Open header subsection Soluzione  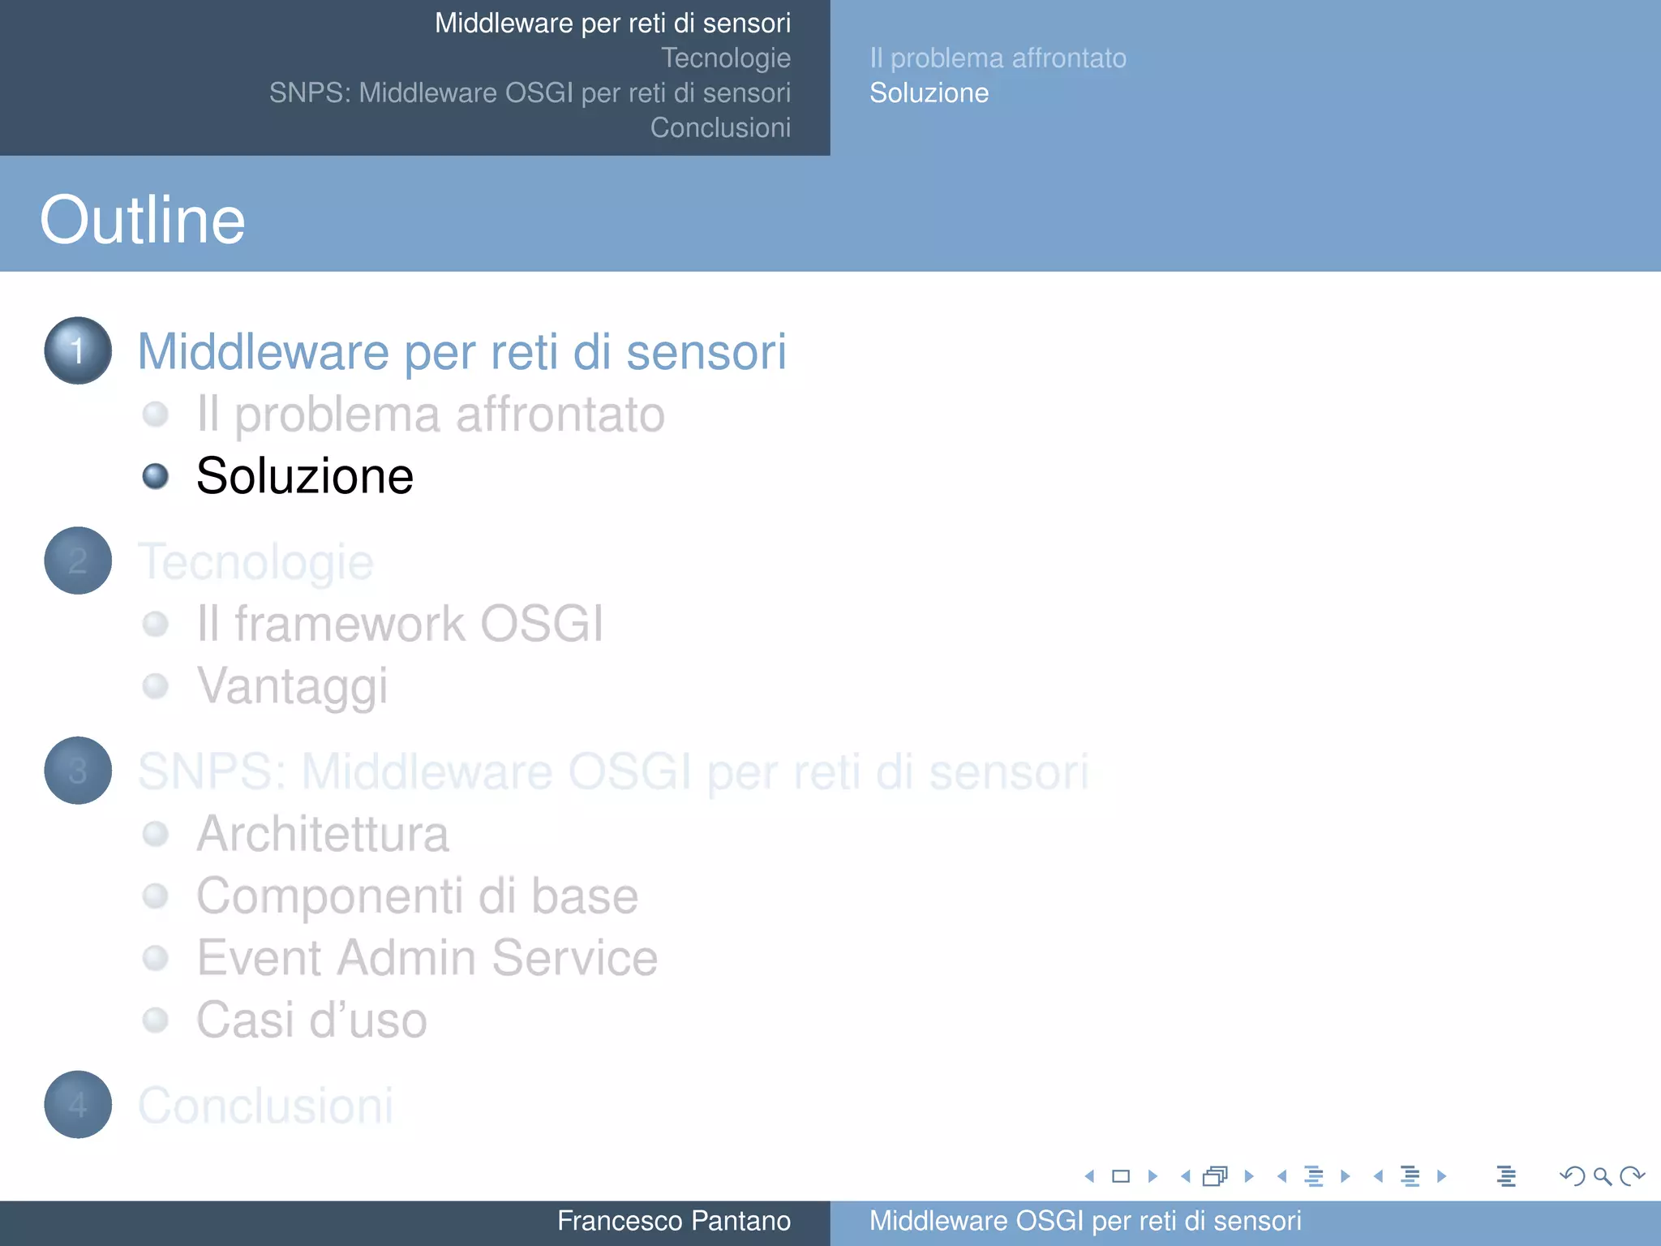pyautogui.click(x=929, y=92)
